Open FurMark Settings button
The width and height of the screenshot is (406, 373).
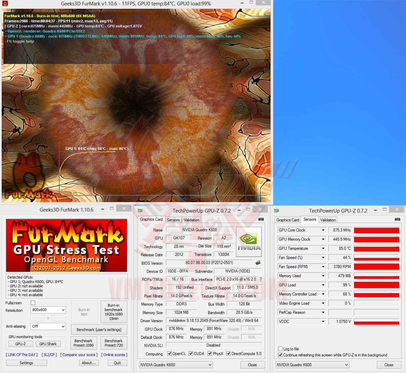pyautogui.click(x=26, y=363)
